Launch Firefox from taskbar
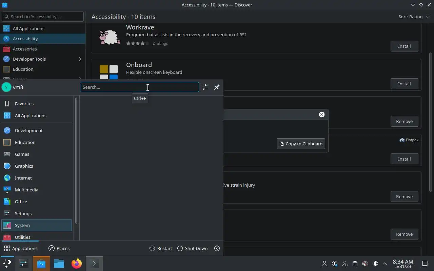This screenshot has width=434, height=271. click(77, 264)
